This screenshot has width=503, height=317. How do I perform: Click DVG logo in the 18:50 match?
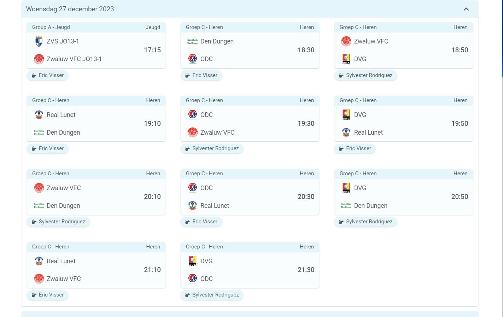coord(346,59)
